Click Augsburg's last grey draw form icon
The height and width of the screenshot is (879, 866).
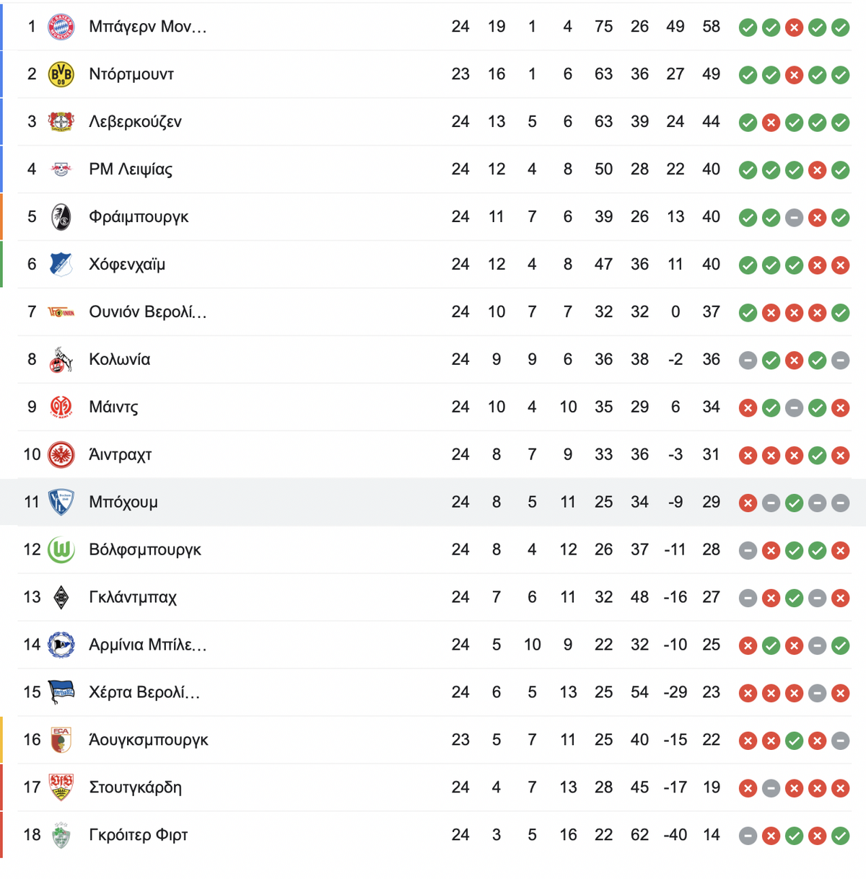[x=840, y=741]
